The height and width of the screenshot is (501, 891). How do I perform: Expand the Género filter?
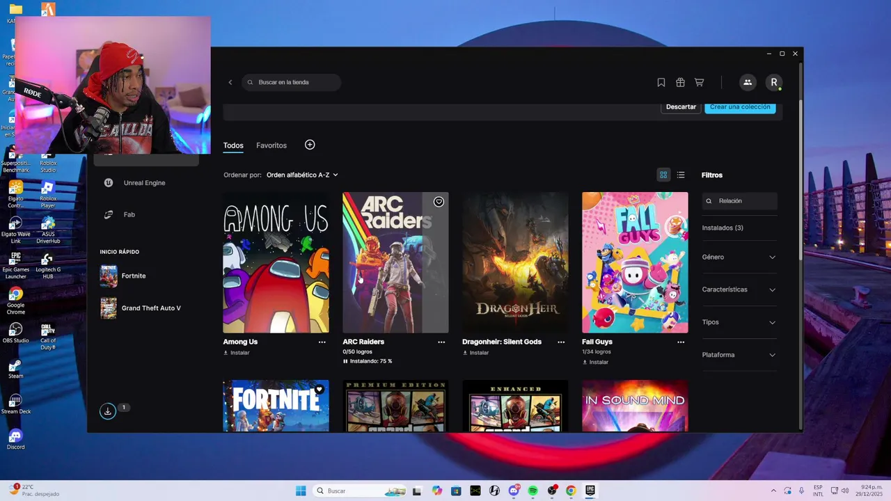pyautogui.click(x=739, y=257)
